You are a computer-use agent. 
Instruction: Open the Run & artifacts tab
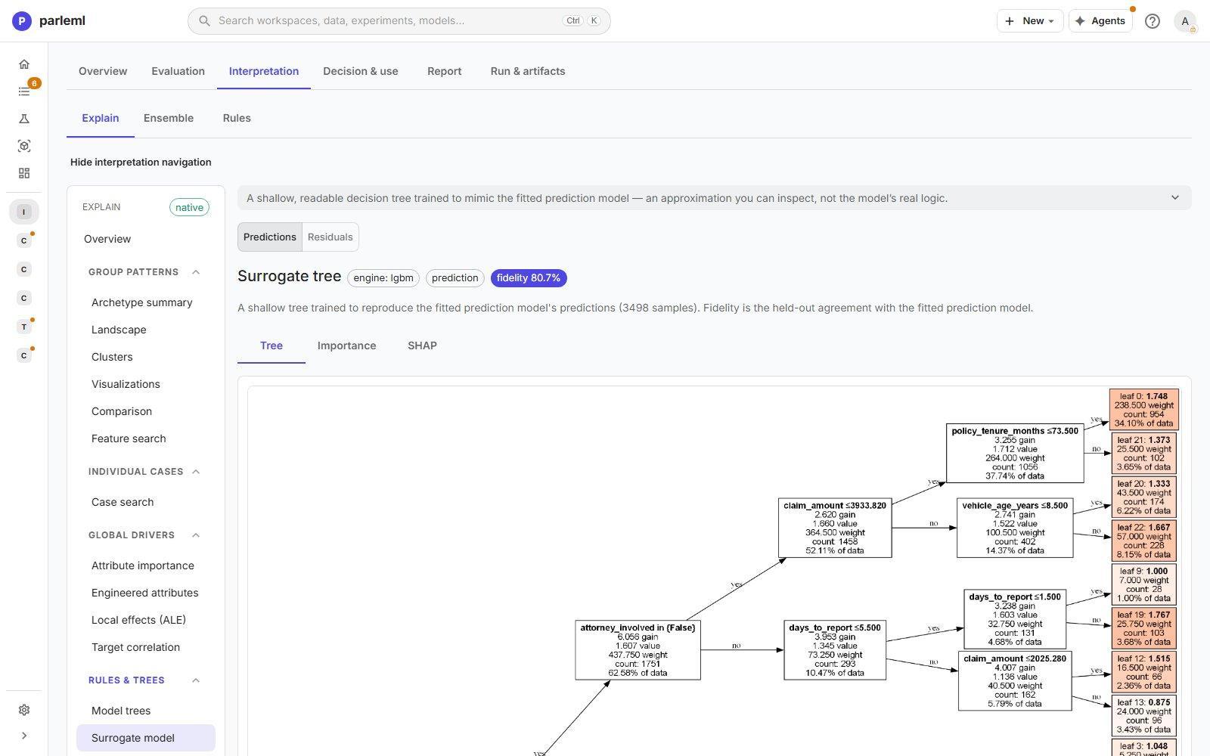(x=528, y=71)
